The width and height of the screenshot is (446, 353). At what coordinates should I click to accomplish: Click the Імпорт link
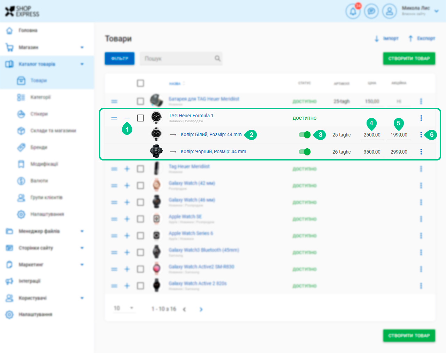(386, 38)
